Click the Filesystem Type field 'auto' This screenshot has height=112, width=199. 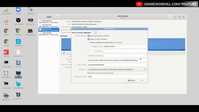[x=117, y=77]
